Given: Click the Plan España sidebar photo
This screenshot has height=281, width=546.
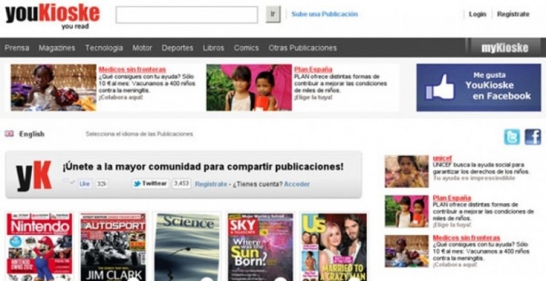Looking at the screenshot, I should [406, 211].
